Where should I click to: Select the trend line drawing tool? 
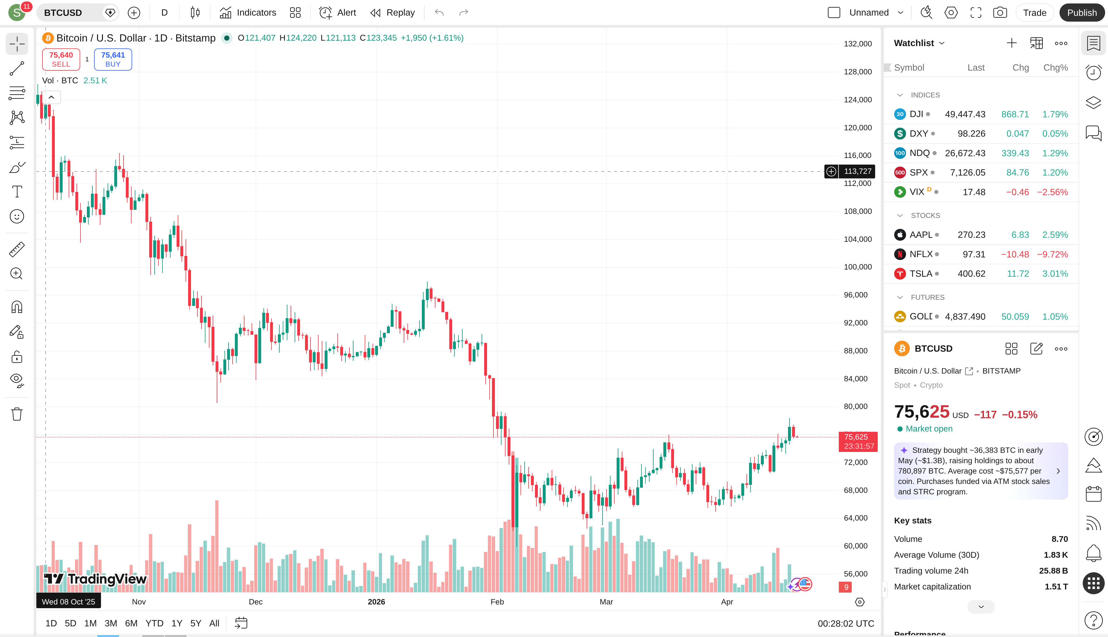[16, 69]
